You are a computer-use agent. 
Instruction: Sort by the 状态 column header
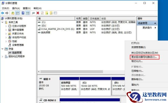(118, 19)
